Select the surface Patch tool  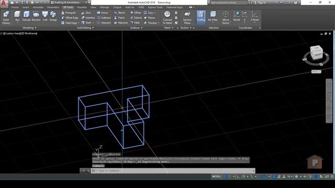[x=119, y=18]
